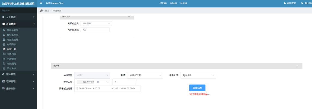
Task: Click the clock icon in 开考起止时间 field
Action: (x=77, y=89)
